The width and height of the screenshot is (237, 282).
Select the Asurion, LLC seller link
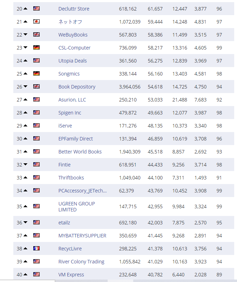(72, 100)
